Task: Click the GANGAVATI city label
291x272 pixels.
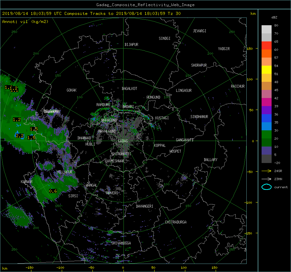Action: coord(185,140)
